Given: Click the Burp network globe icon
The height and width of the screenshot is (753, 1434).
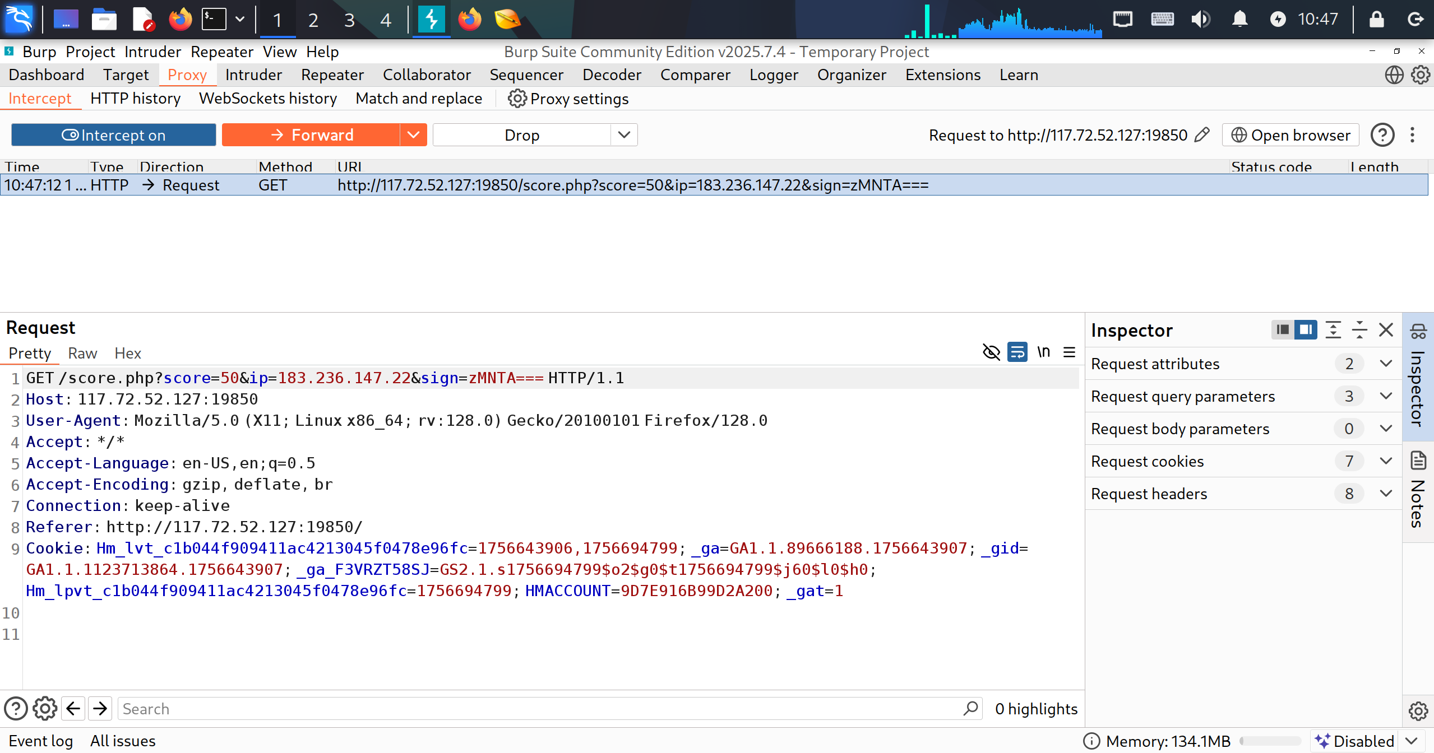Looking at the screenshot, I should coord(1394,75).
